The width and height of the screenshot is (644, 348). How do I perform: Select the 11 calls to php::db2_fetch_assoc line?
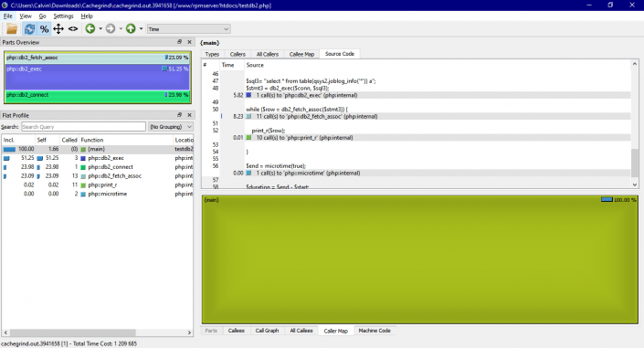416,116
